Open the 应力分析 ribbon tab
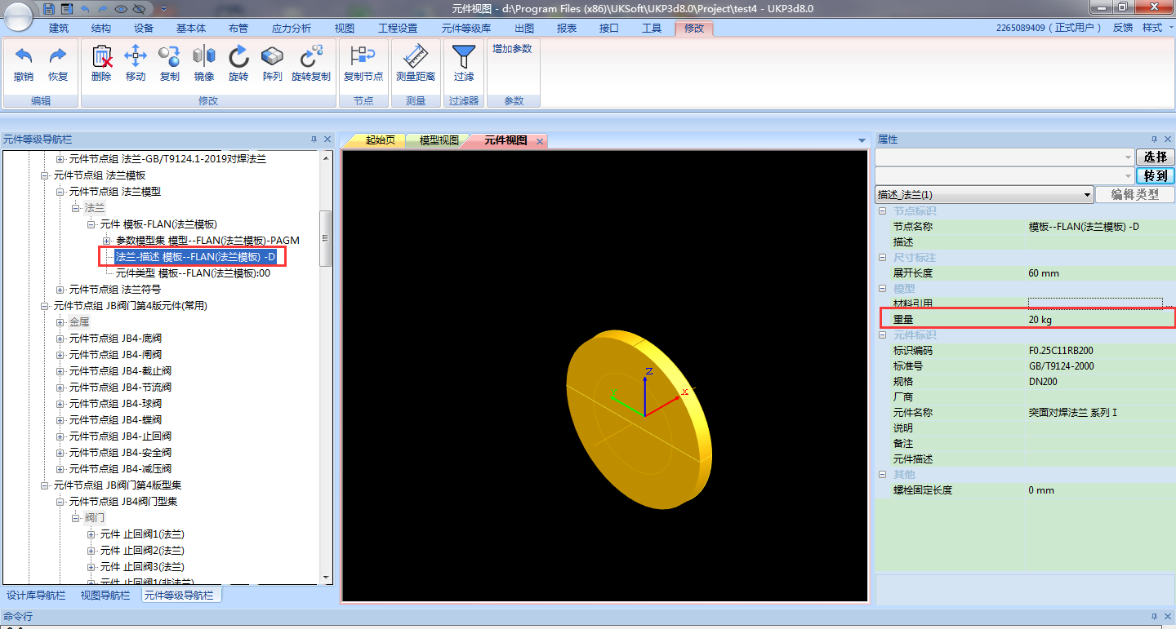 click(291, 29)
